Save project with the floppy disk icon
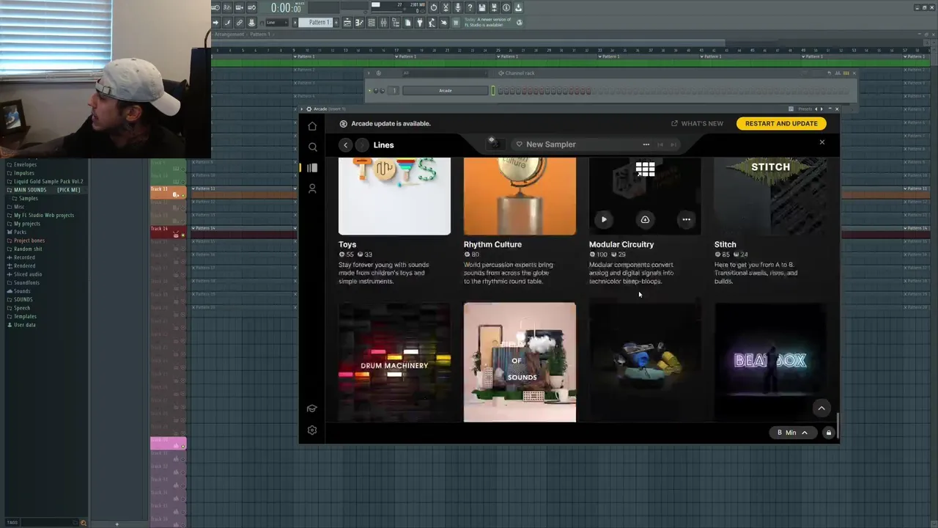 tap(481, 8)
